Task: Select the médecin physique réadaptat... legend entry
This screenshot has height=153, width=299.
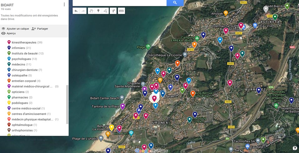Action: [x=33, y=119]
